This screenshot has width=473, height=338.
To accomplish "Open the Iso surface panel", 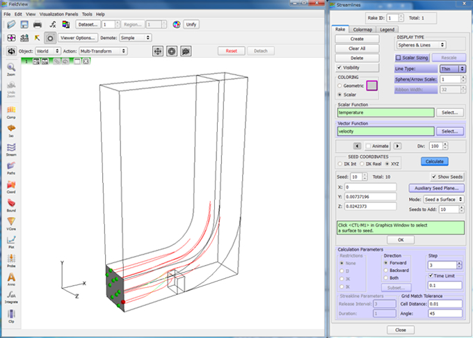I will pyautogui.click(x=12, y=129).
